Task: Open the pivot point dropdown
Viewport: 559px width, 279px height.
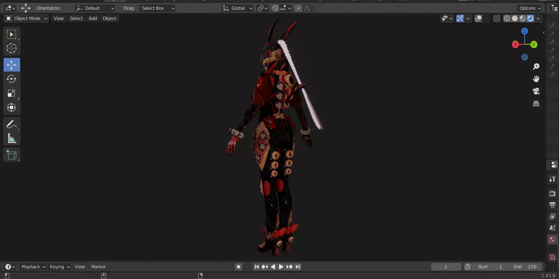Action: (x=263, y=8)
